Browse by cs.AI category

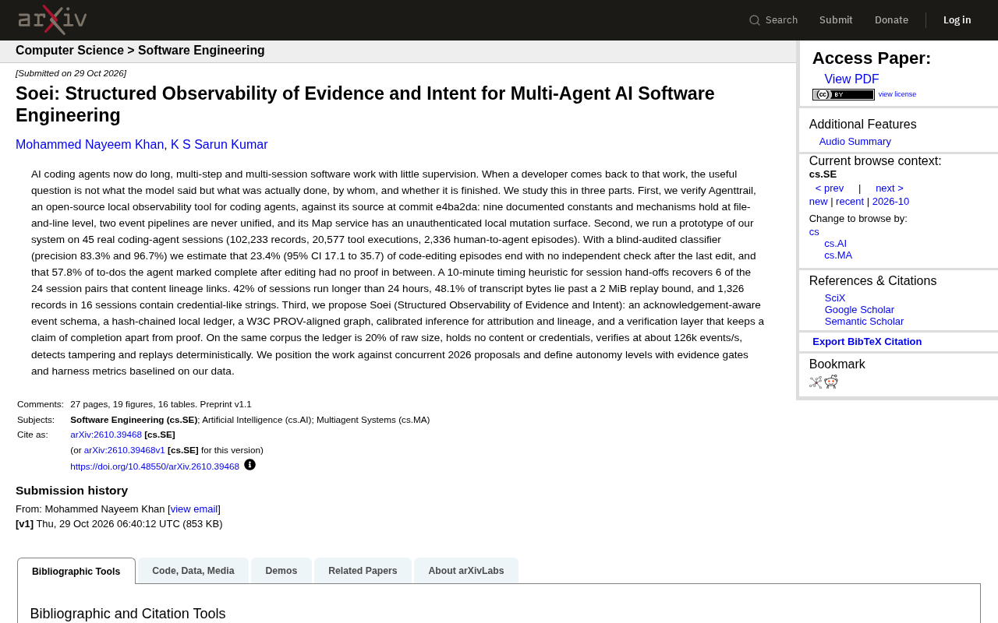(x=836, y=244)
